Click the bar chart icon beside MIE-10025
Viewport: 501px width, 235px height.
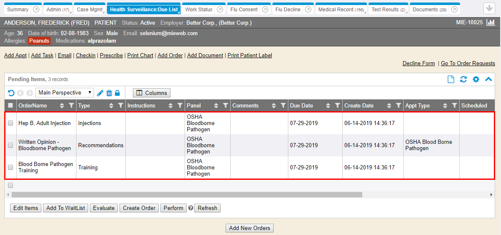pyautogui.click(x=491, y=22)
